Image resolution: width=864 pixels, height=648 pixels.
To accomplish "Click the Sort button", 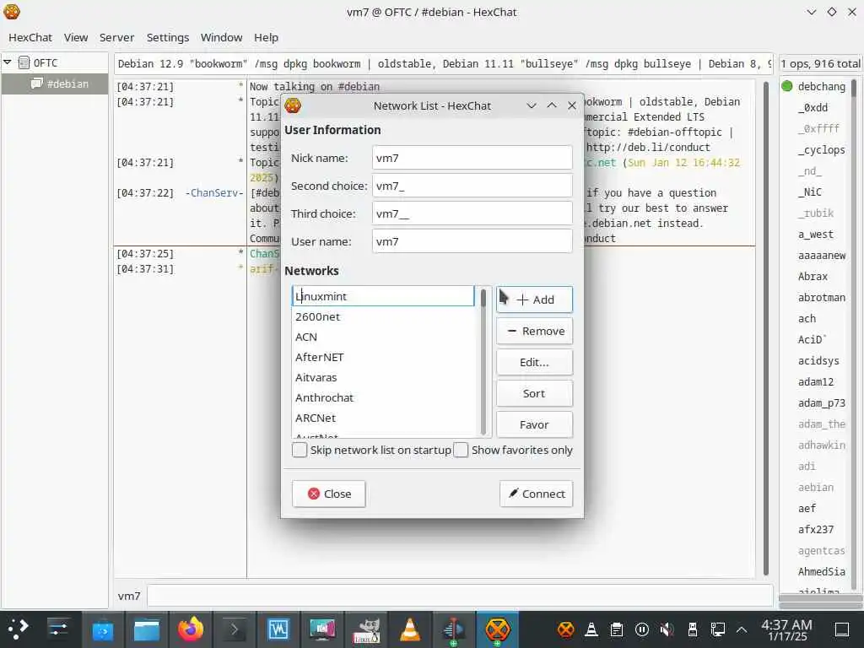I will (534, 393).
